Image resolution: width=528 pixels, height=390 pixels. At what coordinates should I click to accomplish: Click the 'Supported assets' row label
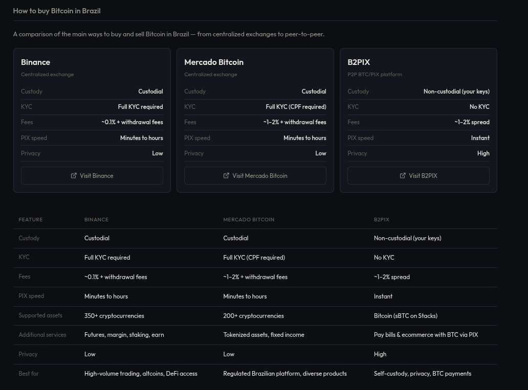coord(40,315)
